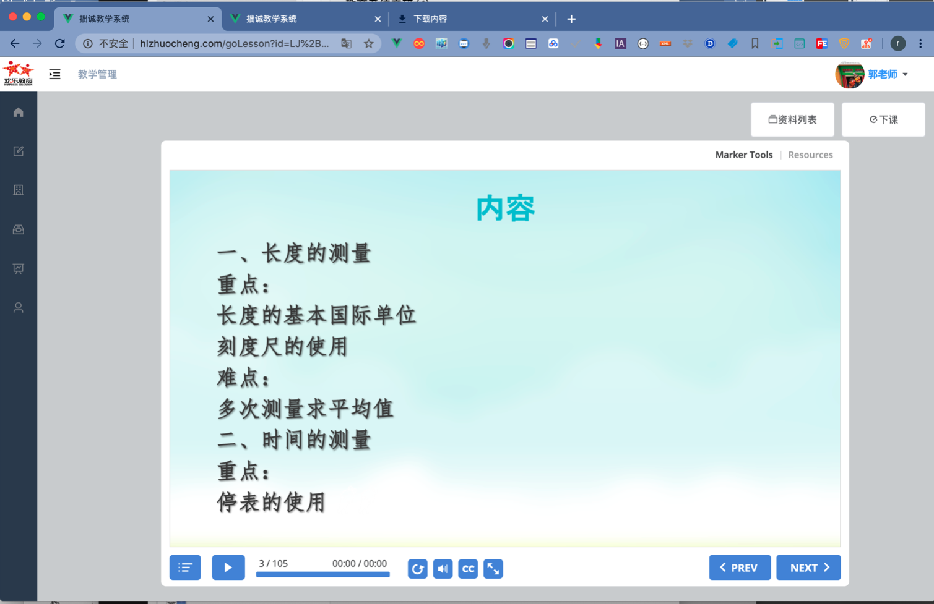Open a new browser tab

pyautogui.click(x=571, y=19)
